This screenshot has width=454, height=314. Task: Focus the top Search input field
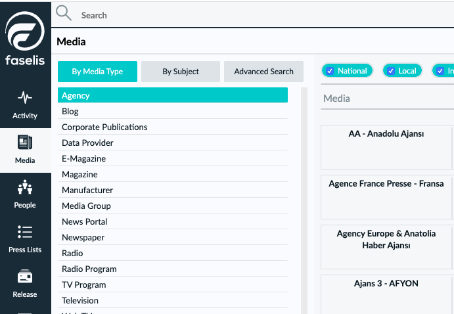[266, 15]
